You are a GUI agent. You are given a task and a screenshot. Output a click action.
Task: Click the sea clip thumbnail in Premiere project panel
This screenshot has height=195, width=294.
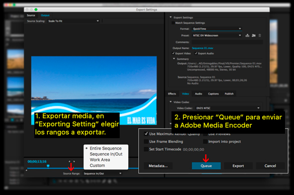click(15, 87)
